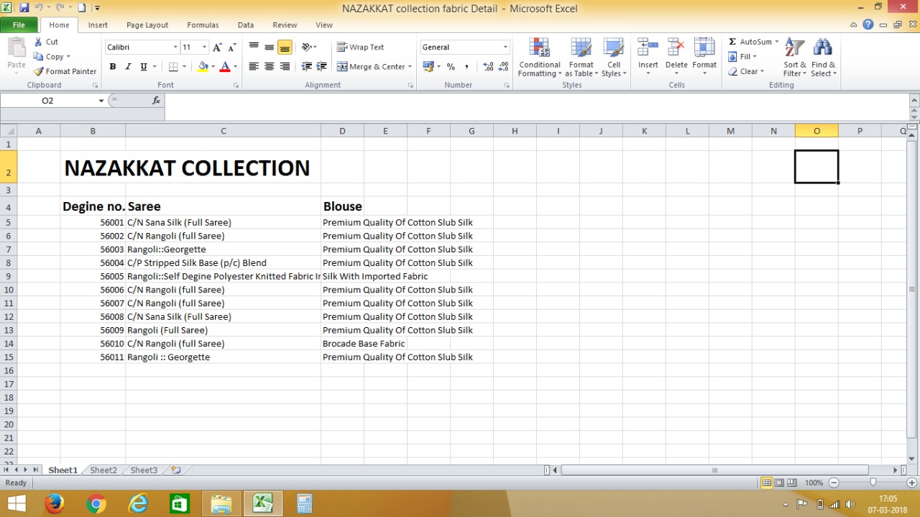Click the Cut button
Screen dimensions: 920x517
pos(46,42)
